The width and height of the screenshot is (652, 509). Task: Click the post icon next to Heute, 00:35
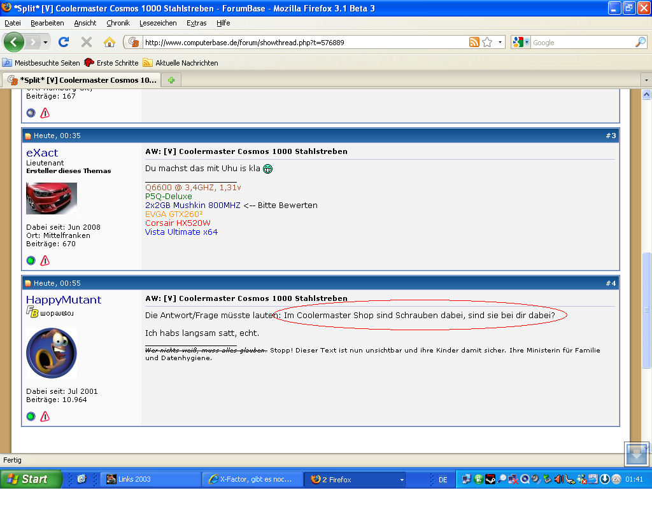tap(28, 136)
